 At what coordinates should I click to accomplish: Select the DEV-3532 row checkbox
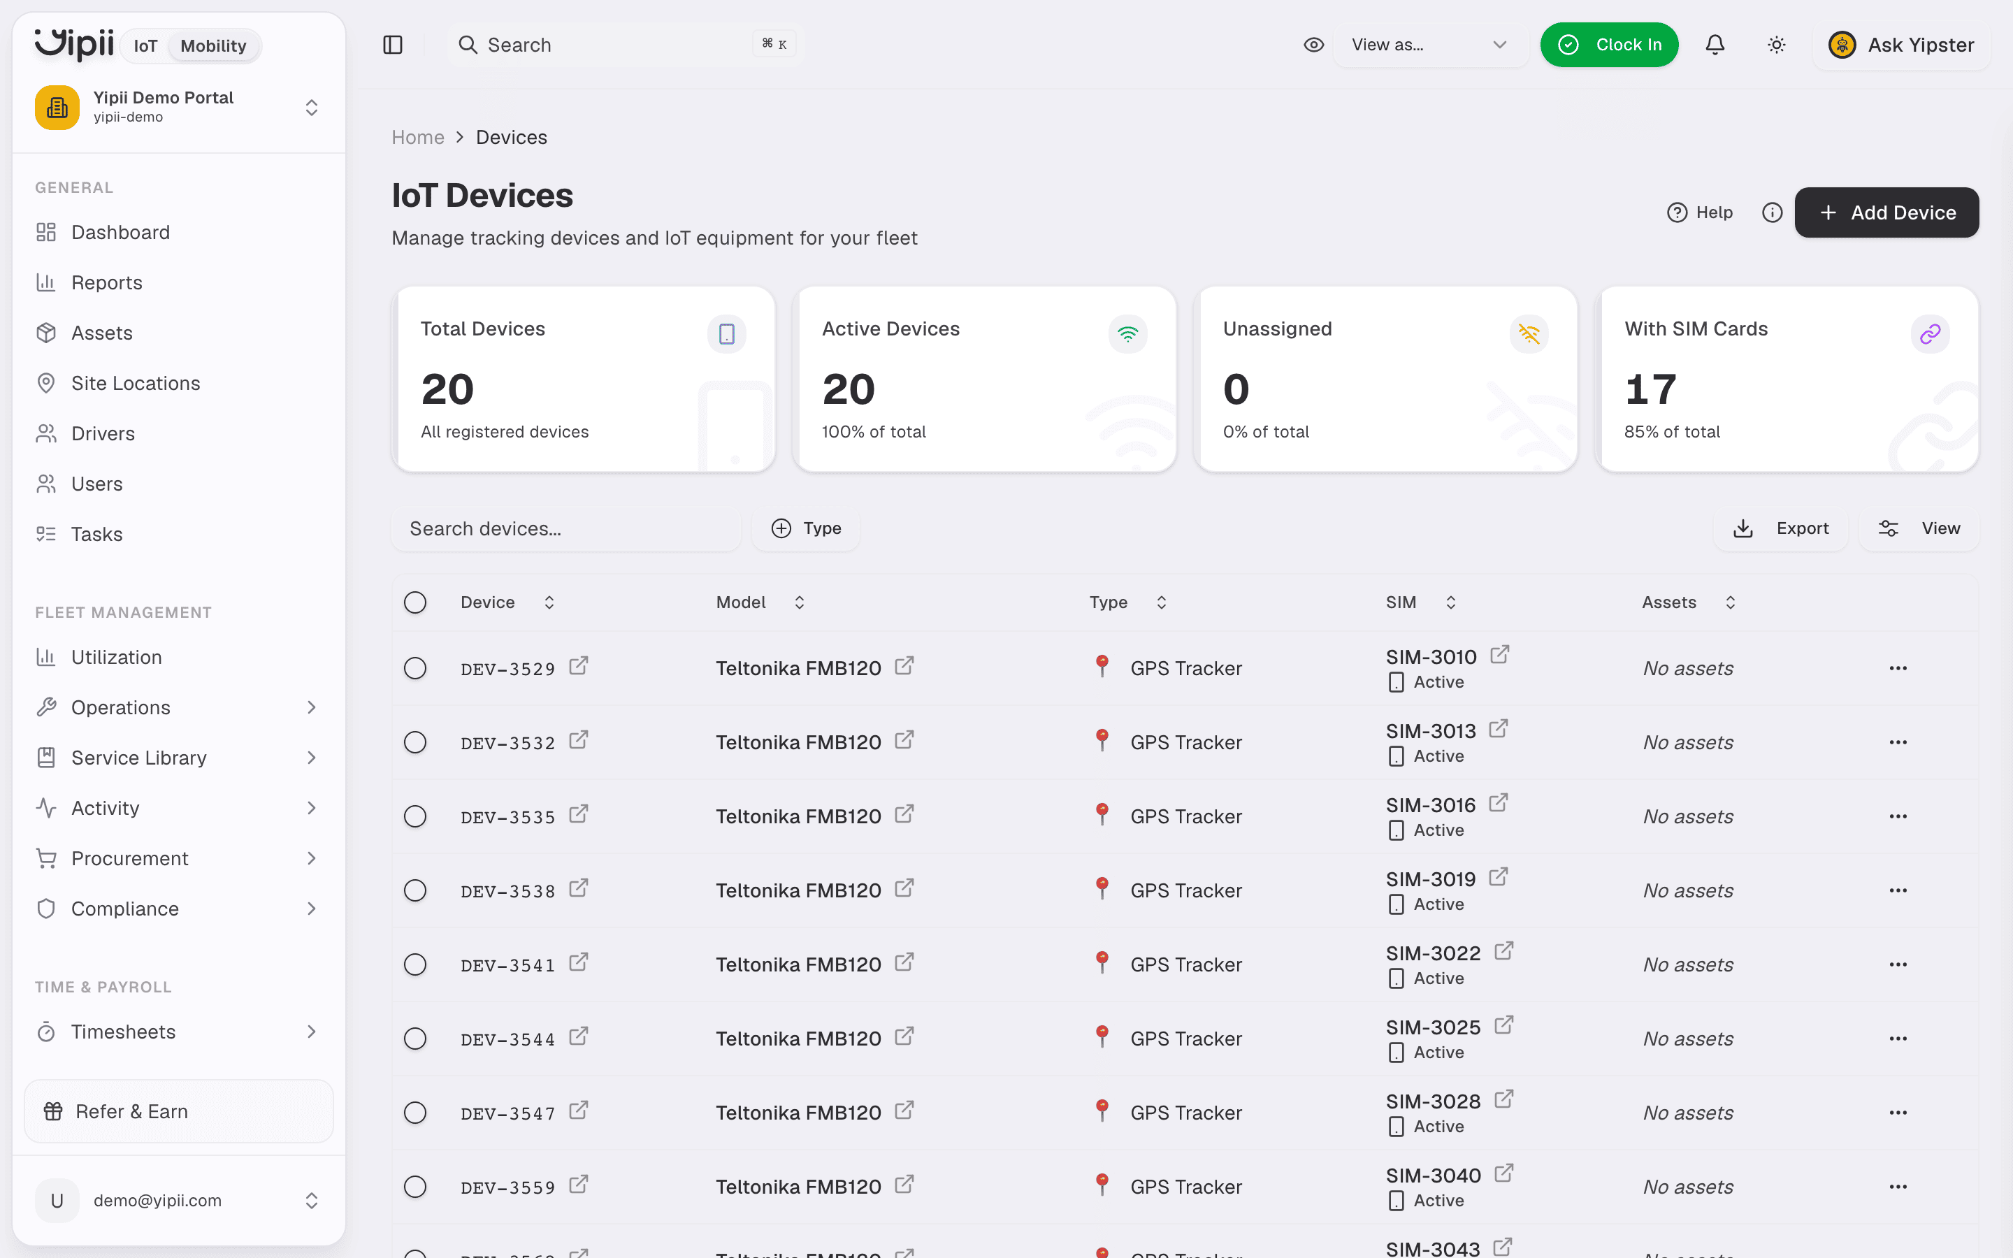415,742
